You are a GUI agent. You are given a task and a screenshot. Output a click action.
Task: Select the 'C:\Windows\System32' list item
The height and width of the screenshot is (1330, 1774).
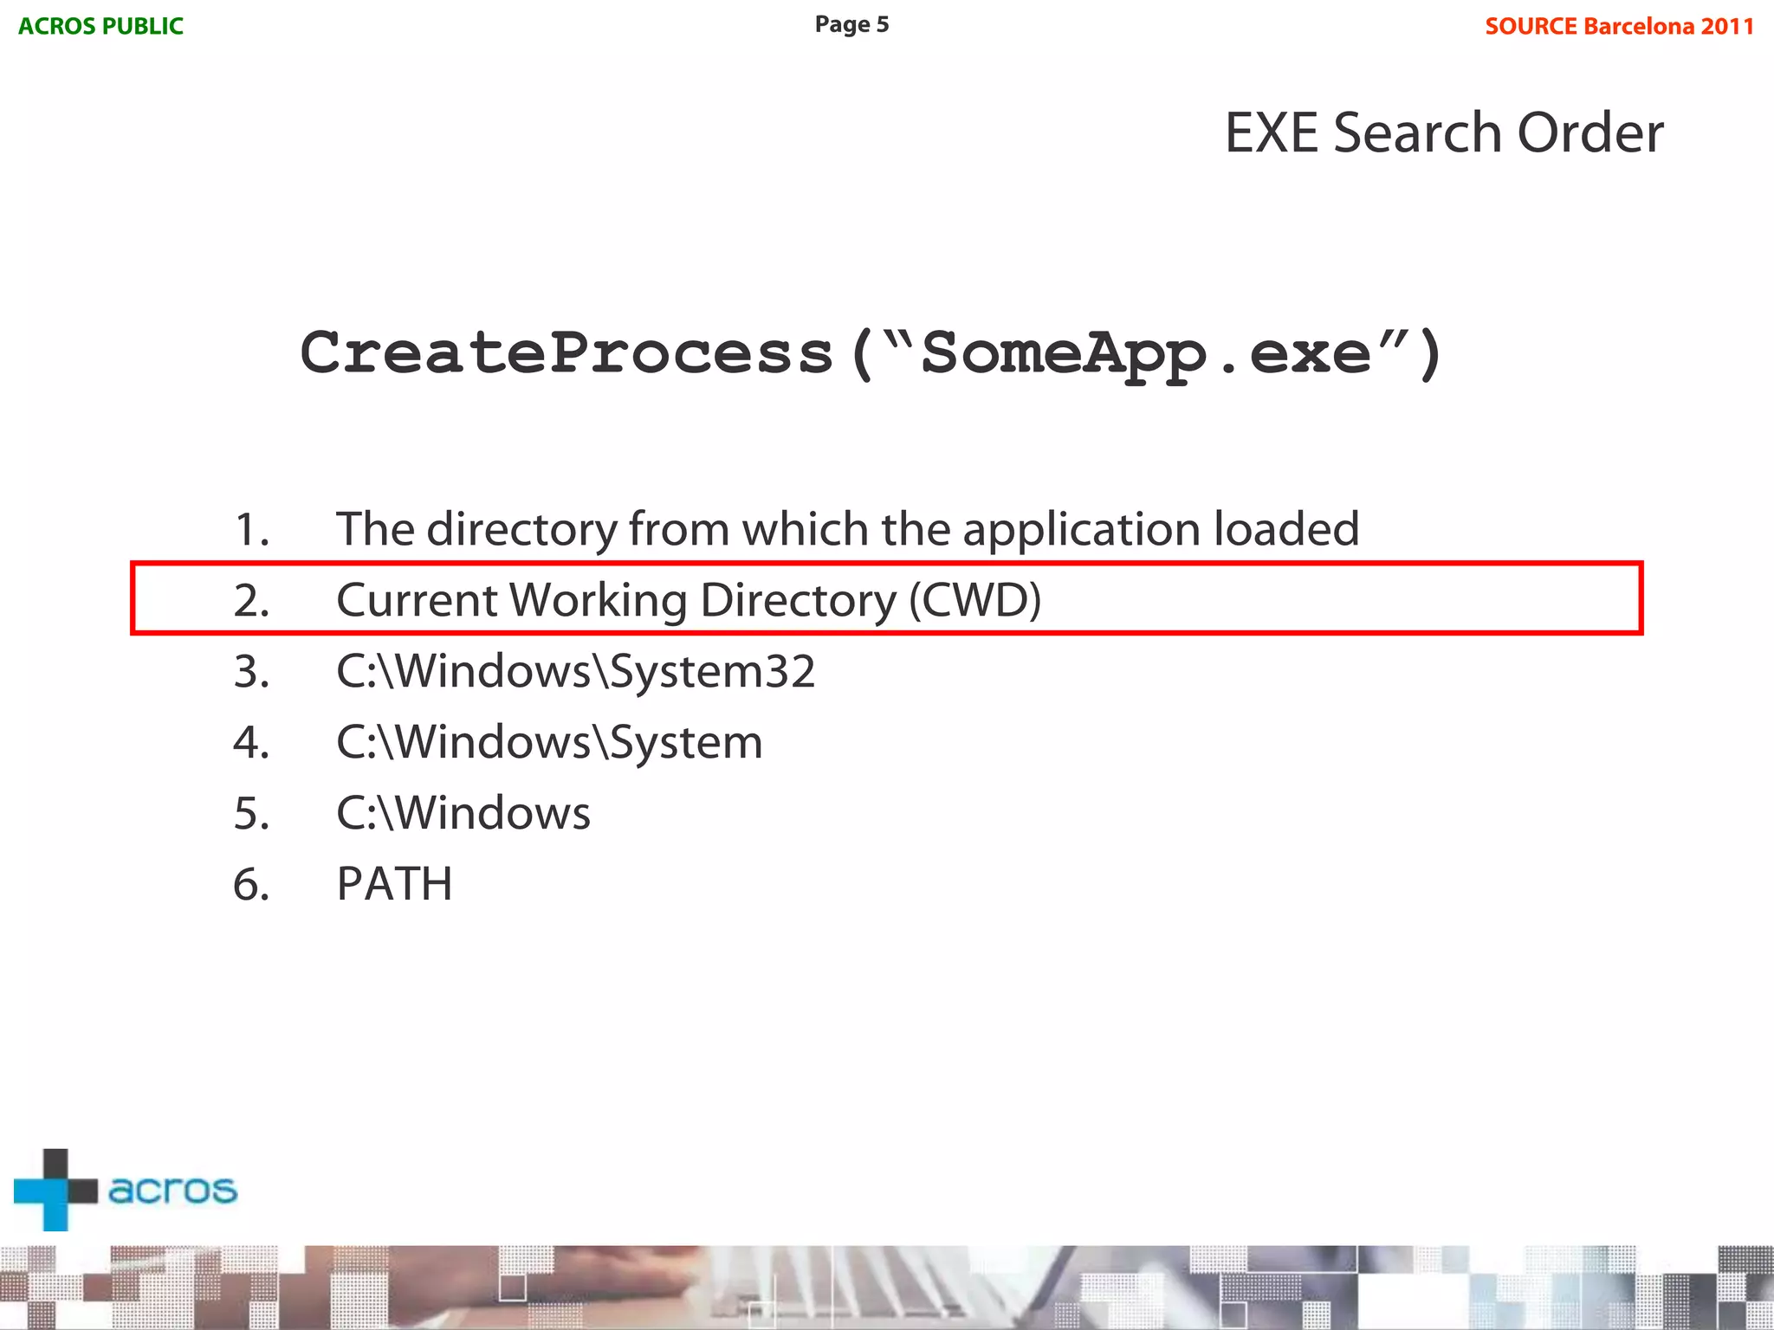[576, 671]
